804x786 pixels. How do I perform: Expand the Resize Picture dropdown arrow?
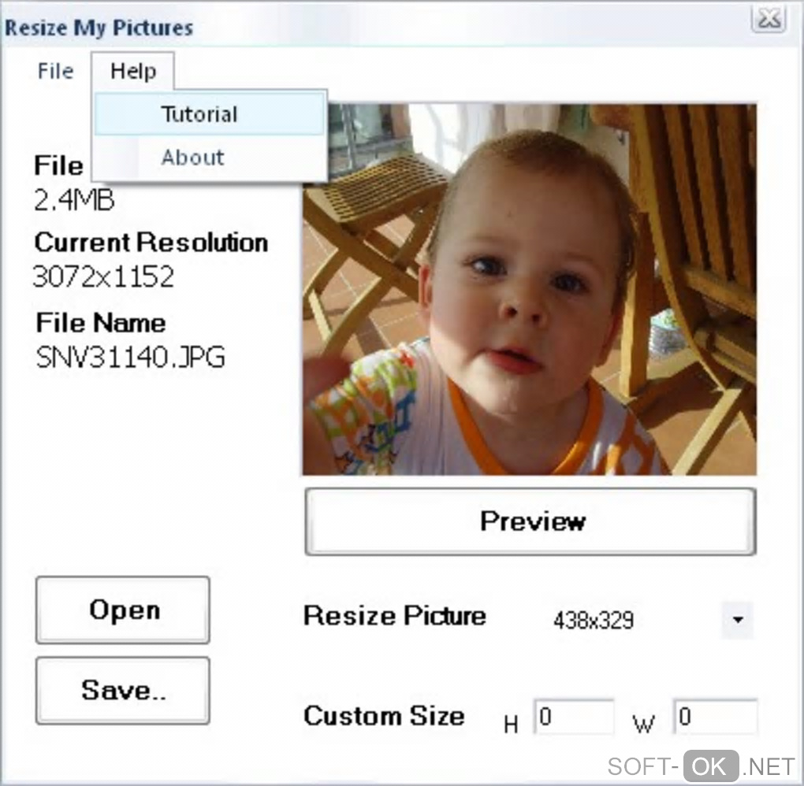tap(737, 620)
